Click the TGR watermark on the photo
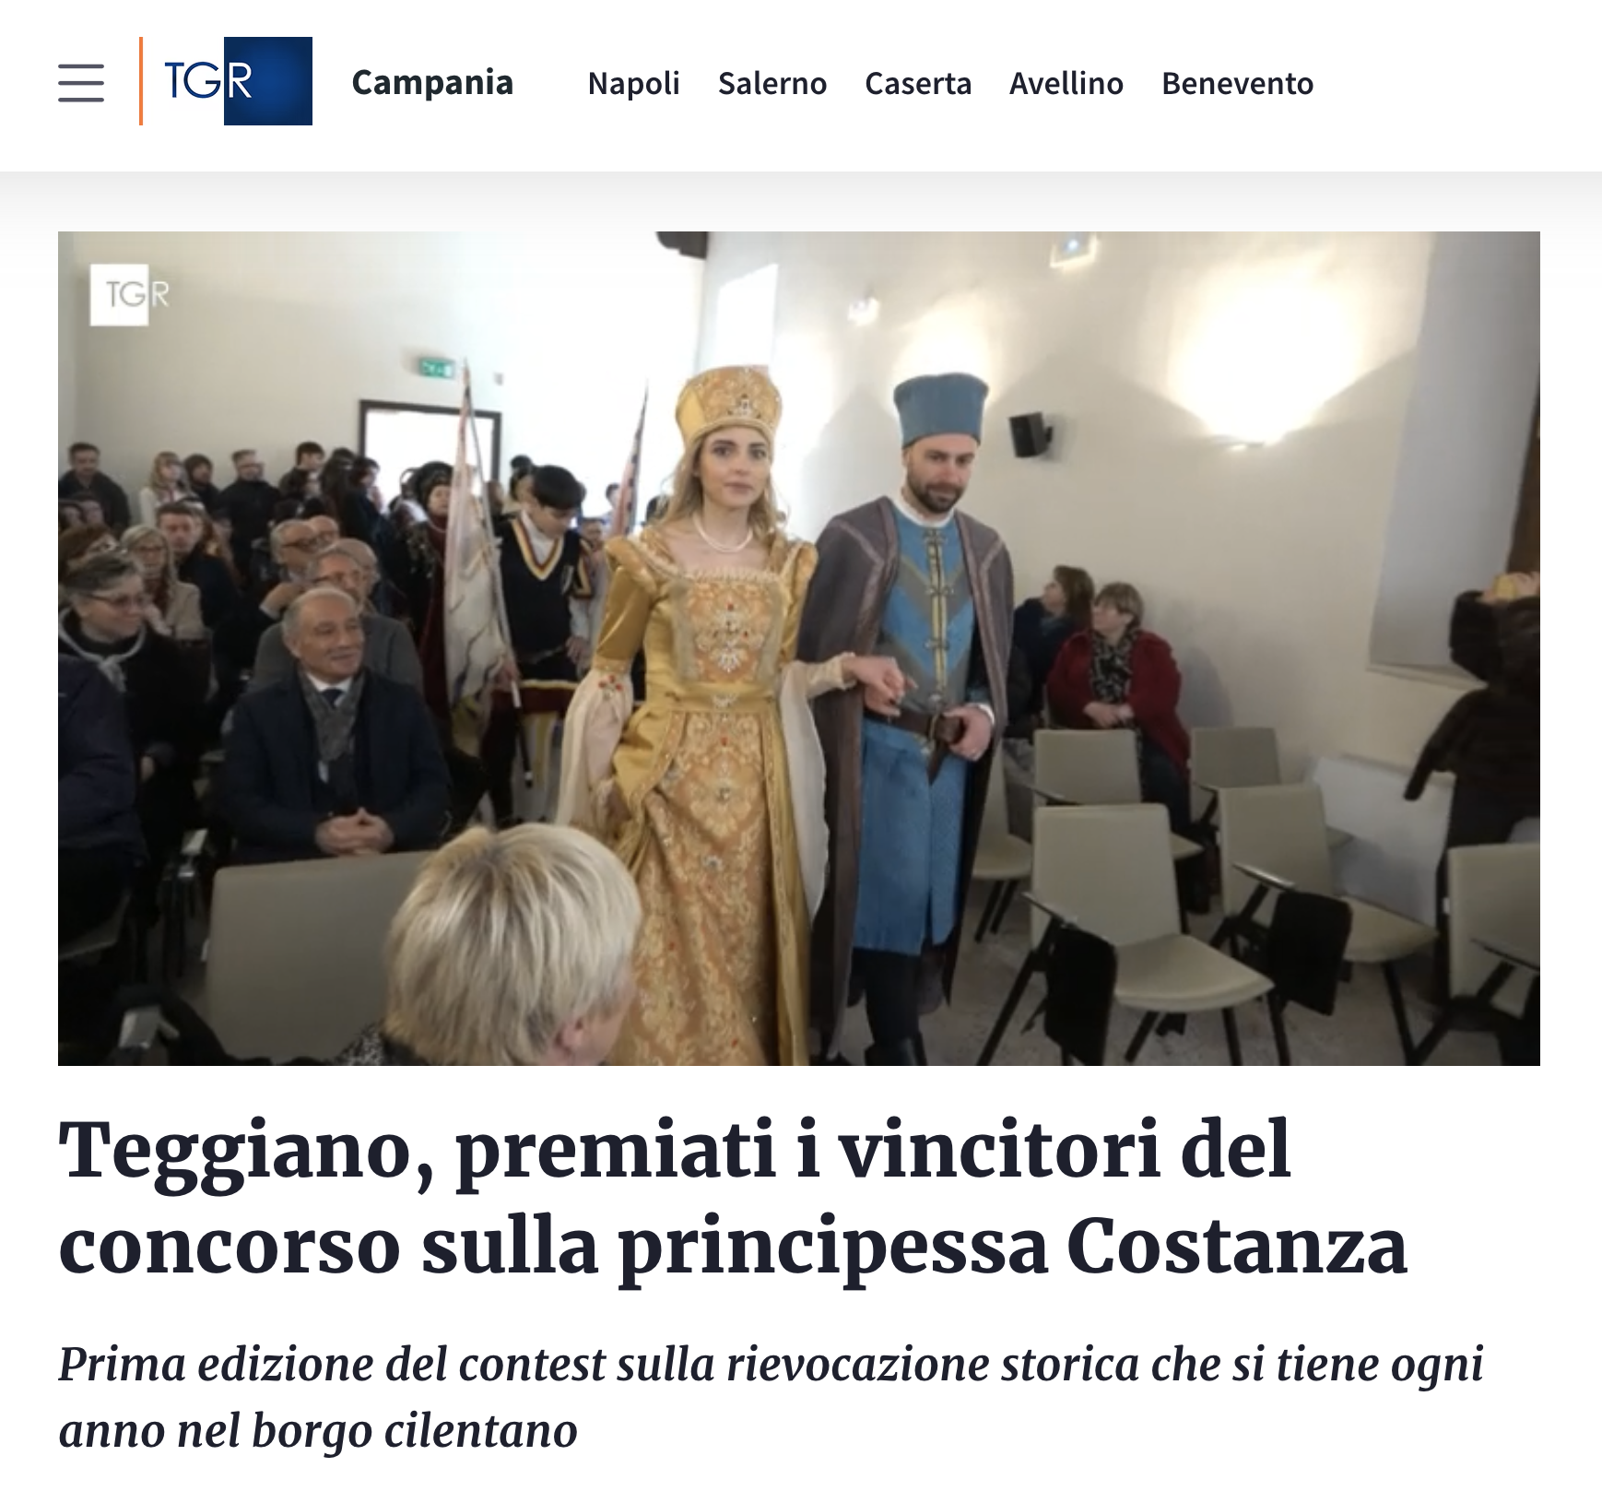Viewport: 1602px width, 1503px height. pyautogui.click(x=129, y=295)
